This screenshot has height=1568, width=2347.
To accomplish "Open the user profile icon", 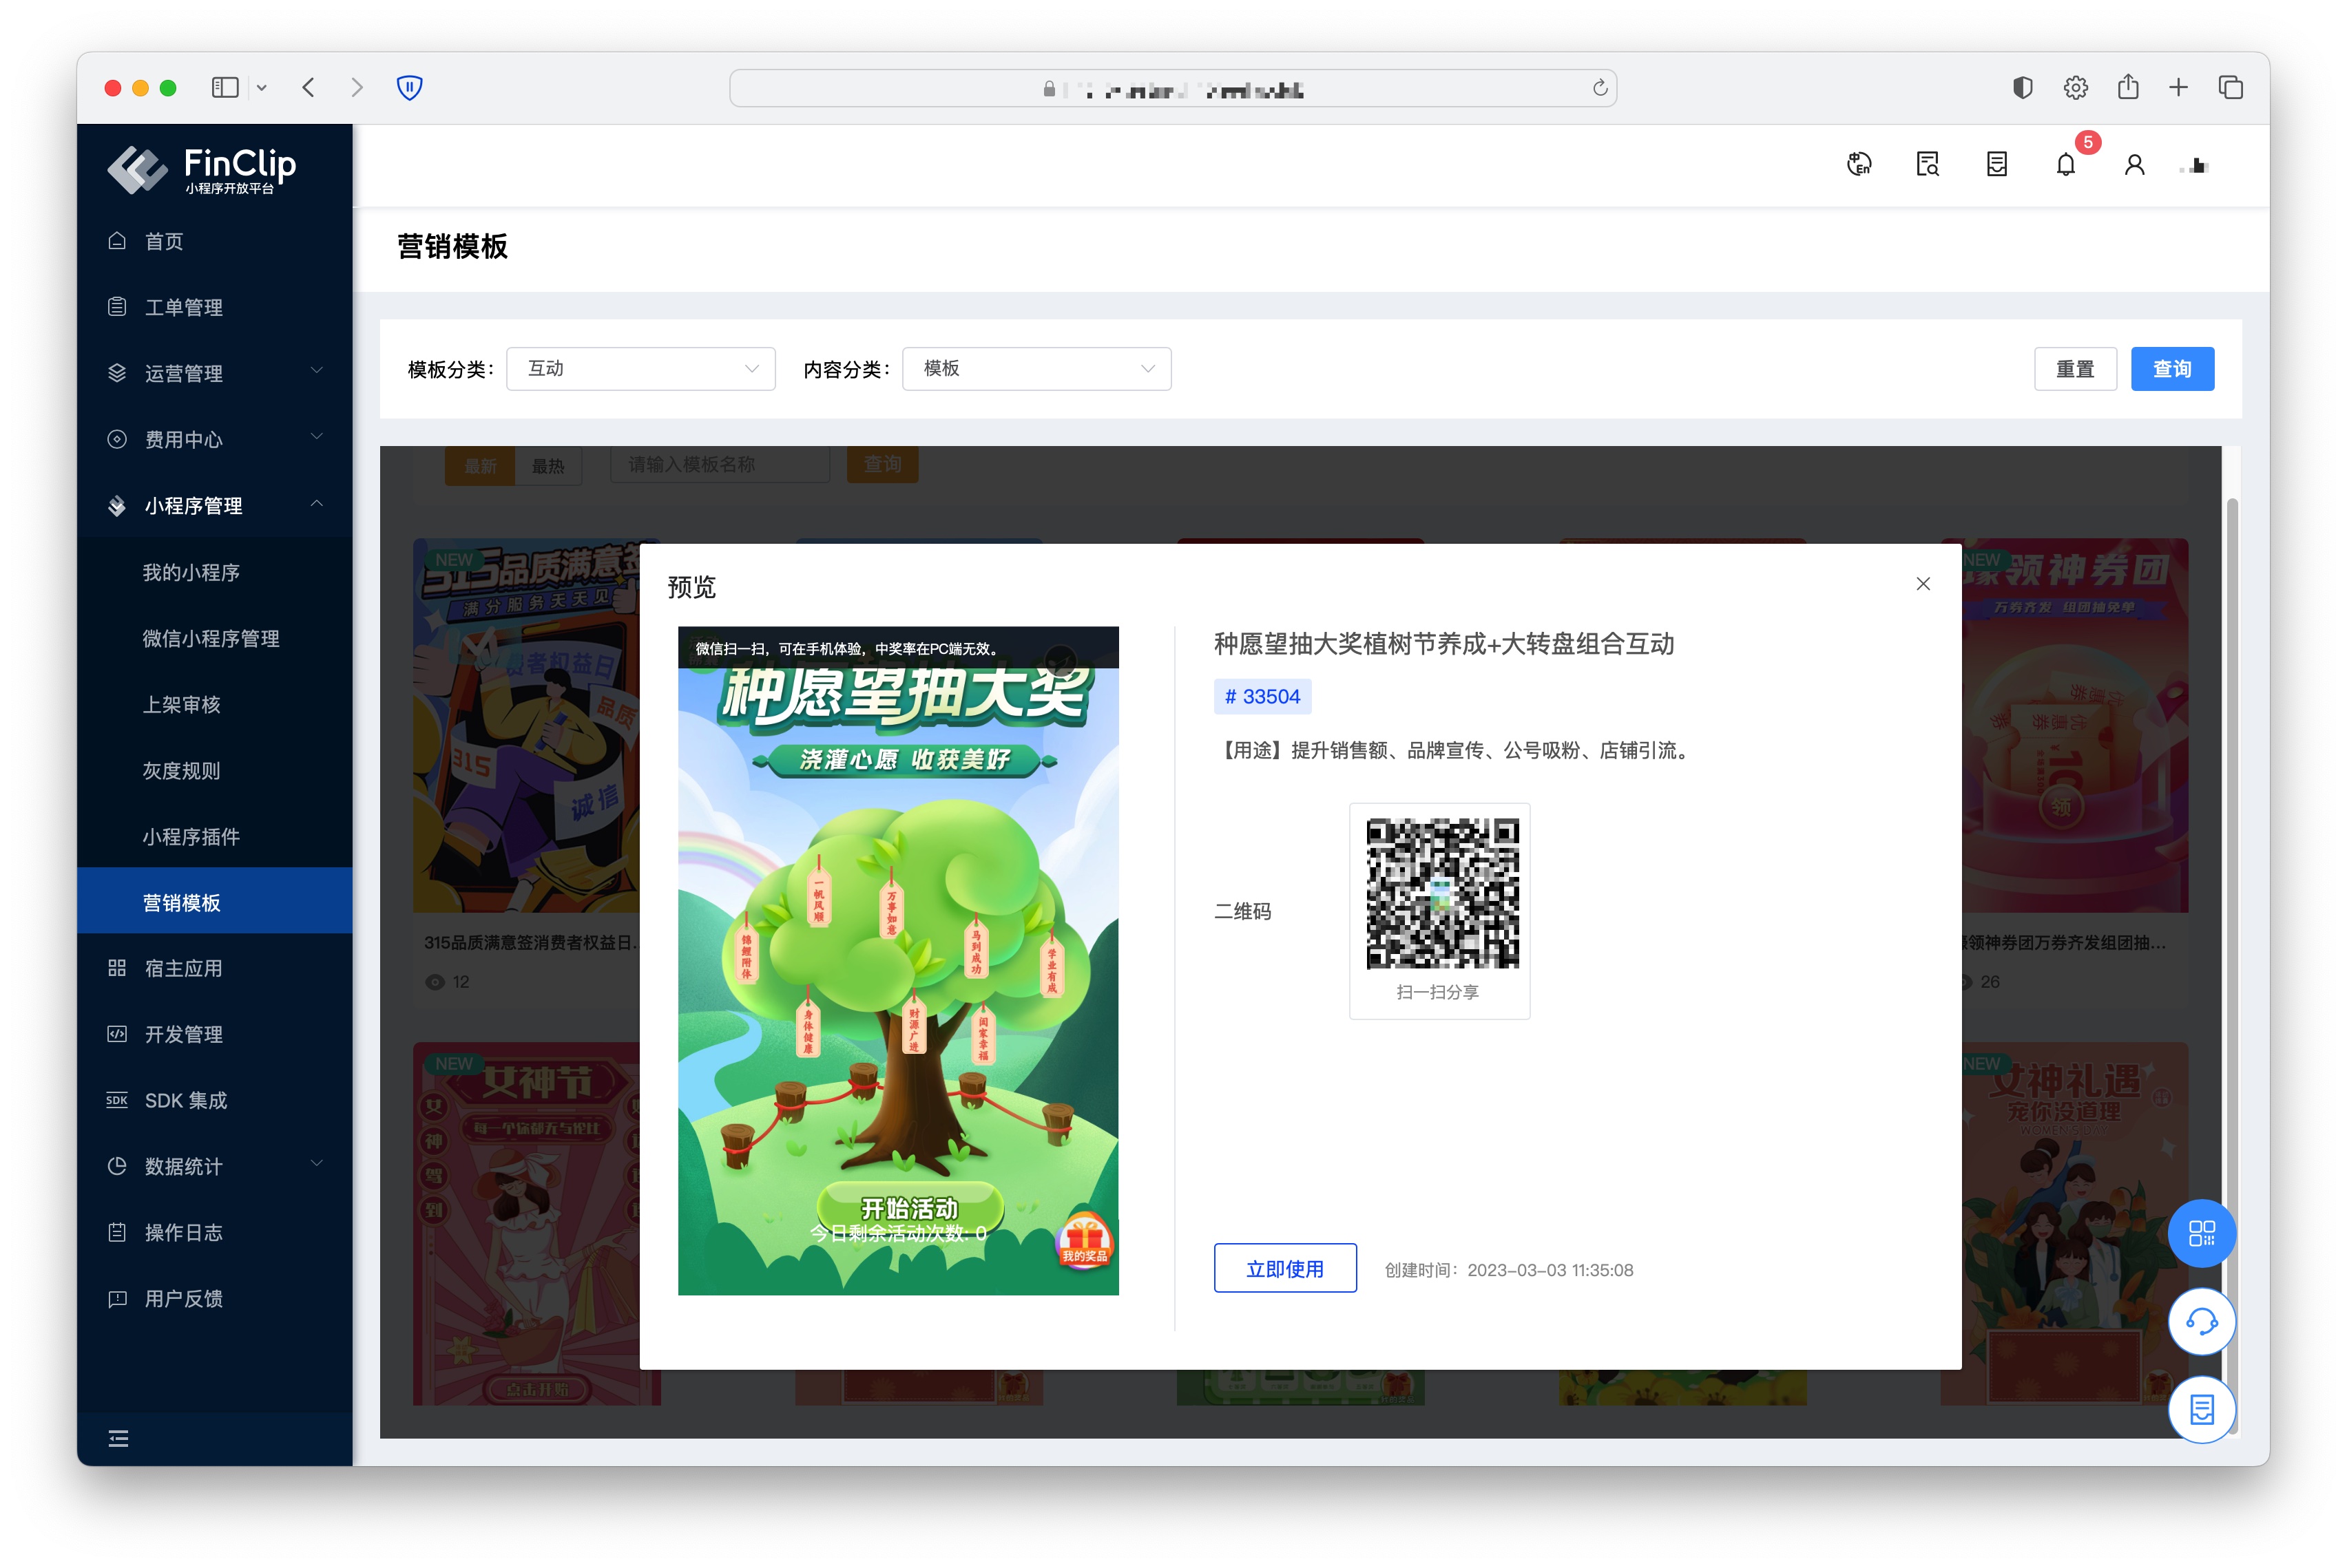I will pos(2134,165).
